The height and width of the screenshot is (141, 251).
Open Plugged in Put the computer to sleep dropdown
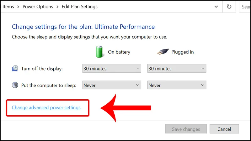point(177,85)
